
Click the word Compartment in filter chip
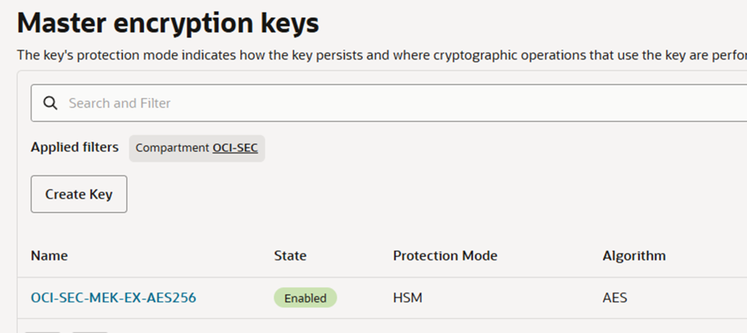172,148
